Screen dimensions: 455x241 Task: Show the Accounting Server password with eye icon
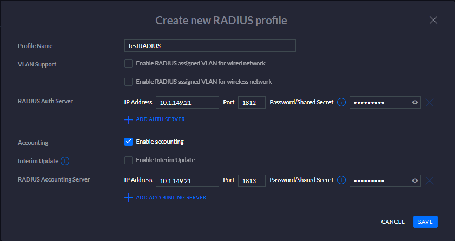click(415, 180)
